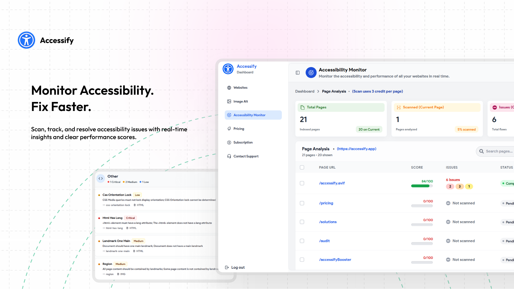Check the /solutions row checkbox
The height and width of the screenshot is (289, 514).
302,222
